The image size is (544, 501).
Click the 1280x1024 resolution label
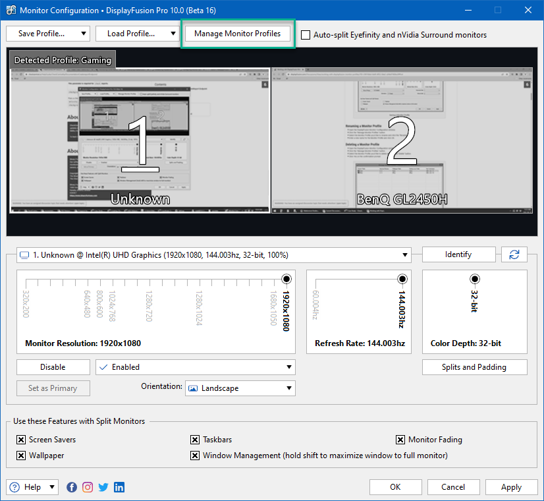[x=199, y=309]
